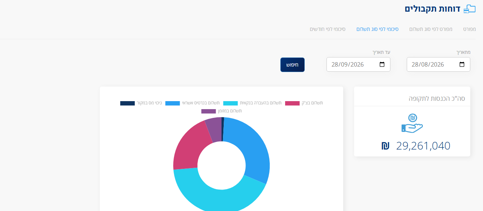Toggle the cyan תשלום בהעברה בנקאית legend swatch
This screenshot has height=211, width=483.
pyautogui.click(x=230, y=103)
